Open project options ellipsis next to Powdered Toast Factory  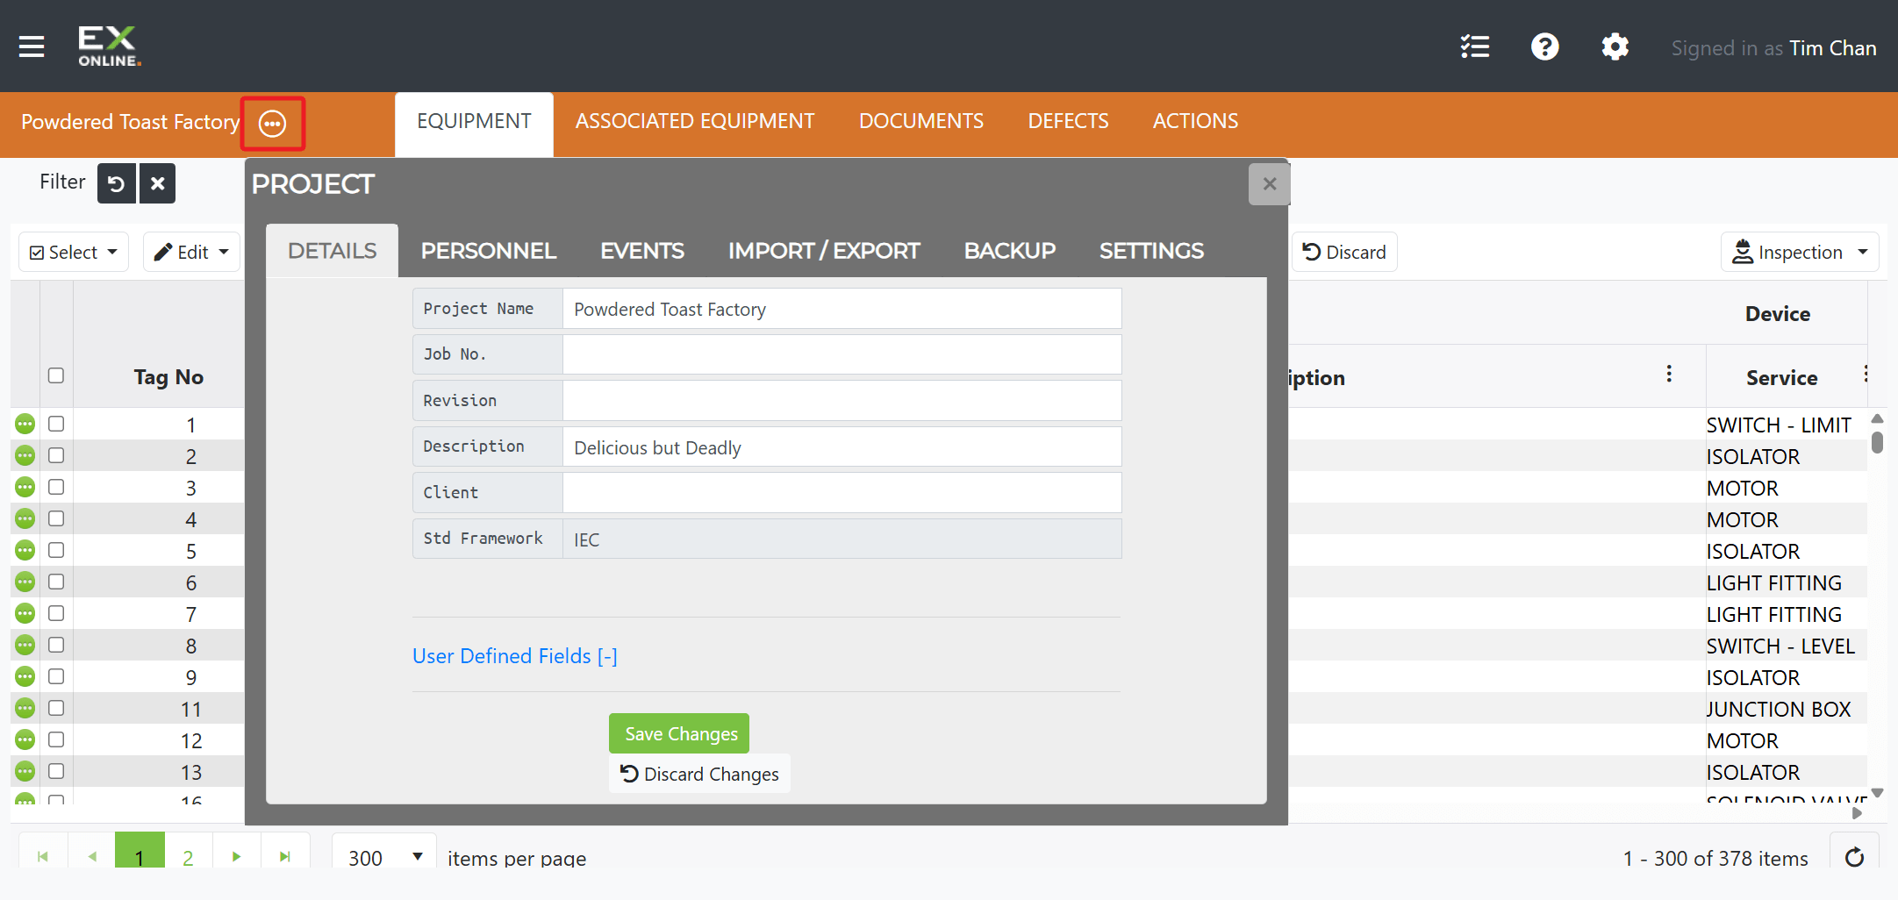click(273, 124)
